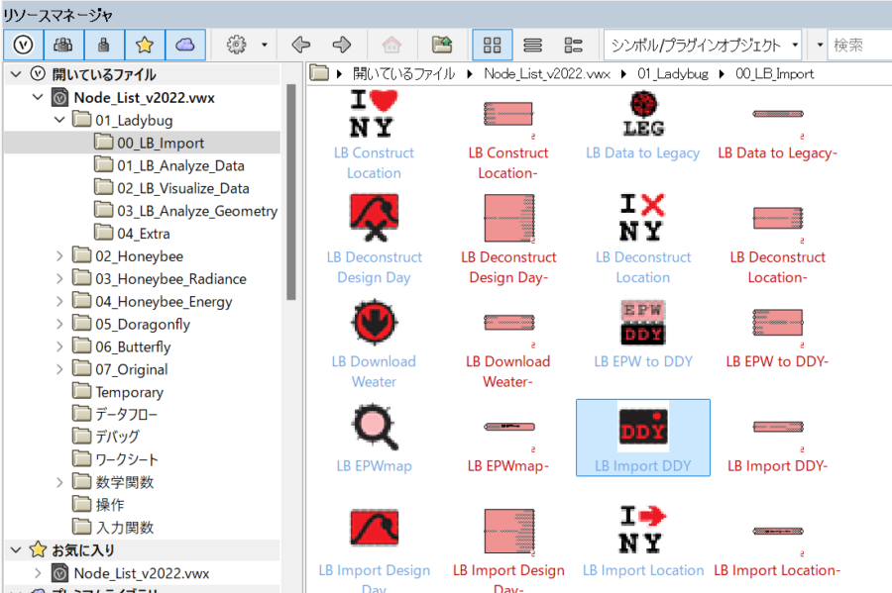Select the LB EPWmap magnifier icon
This screenshot has width=892, height=593.
click(374, 426)
